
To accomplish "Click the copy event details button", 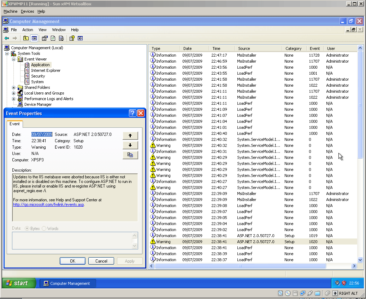I will pos(130,155).
